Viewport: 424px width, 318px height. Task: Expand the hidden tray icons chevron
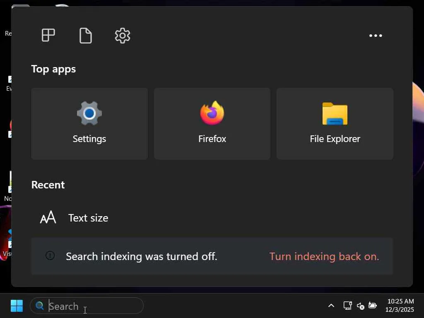(331, 306)
